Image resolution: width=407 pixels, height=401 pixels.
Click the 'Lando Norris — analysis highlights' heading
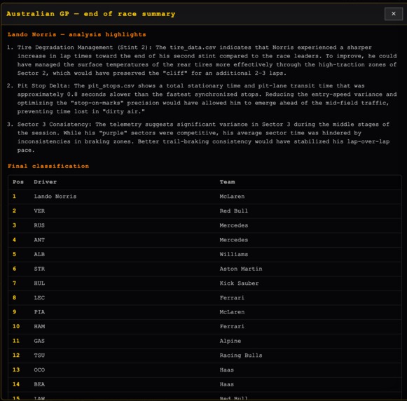tap(77, 34)
